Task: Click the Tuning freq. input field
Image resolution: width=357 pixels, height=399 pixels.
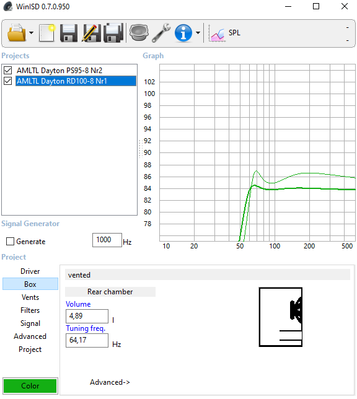Action: click(87, 340)
